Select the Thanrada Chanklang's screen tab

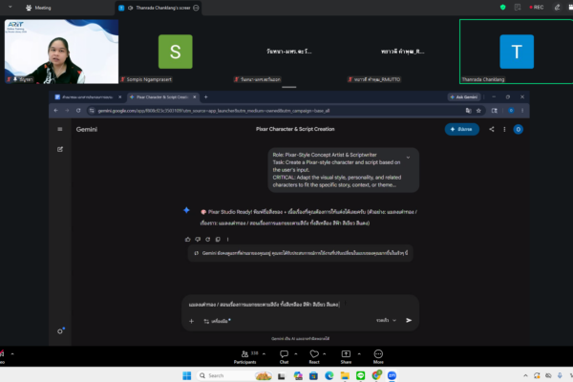[159, 8]
